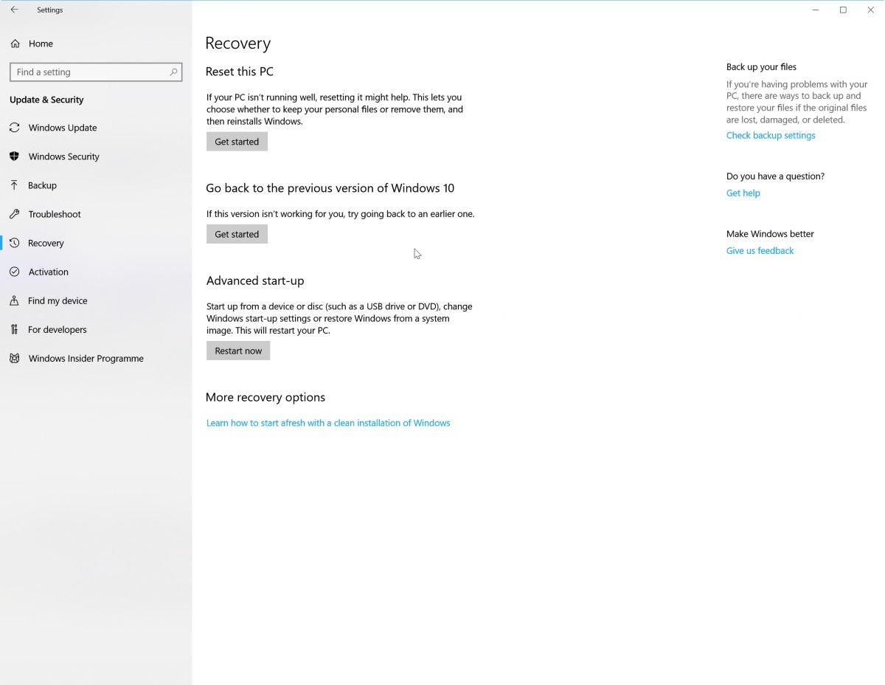The image size is (885, 685).
Task: Click the More recovery options heading
Action: [265, 397]
